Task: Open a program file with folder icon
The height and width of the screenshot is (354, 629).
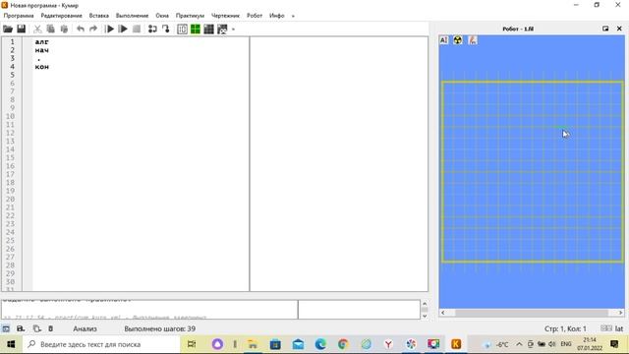Action: click(x=8, y=29)
